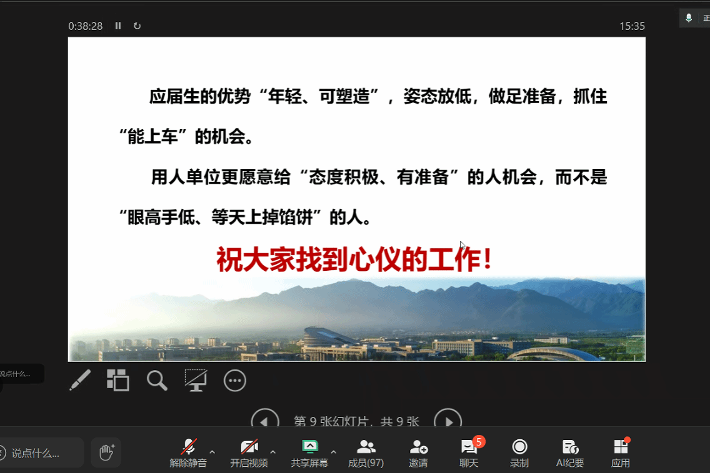Click the 邀请 invite button
This screenshot has width=710, height=473.
tap(418, 452)
